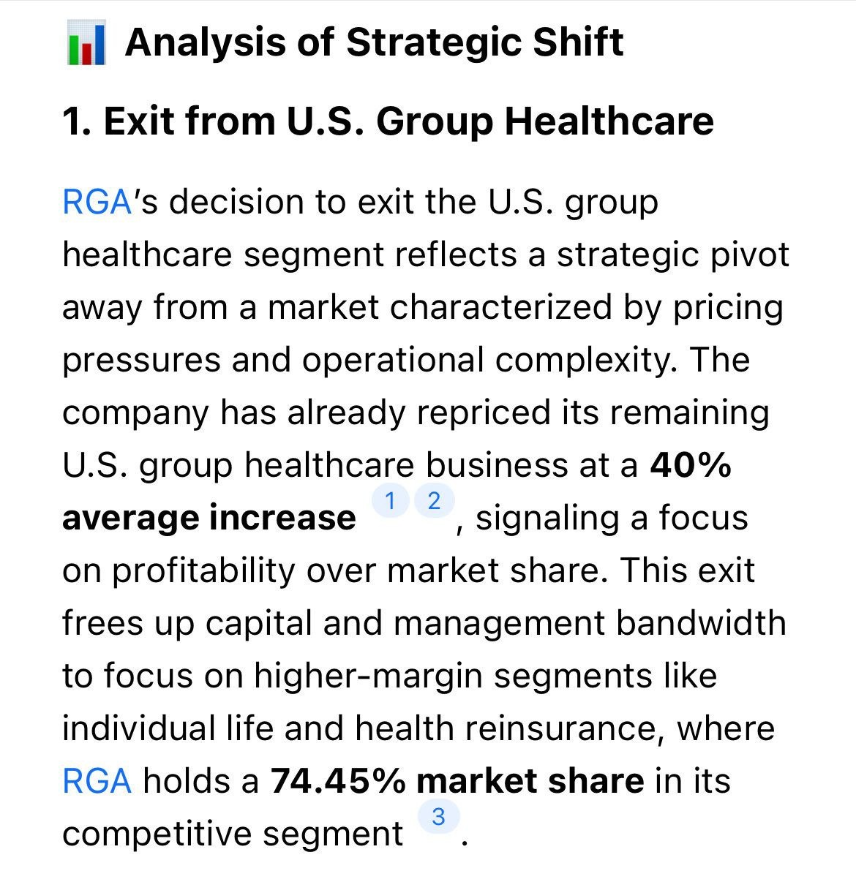Open citation badge number 3
This screenshot has height=882, width=856.
pyautogui.click(x=438, y=816)
